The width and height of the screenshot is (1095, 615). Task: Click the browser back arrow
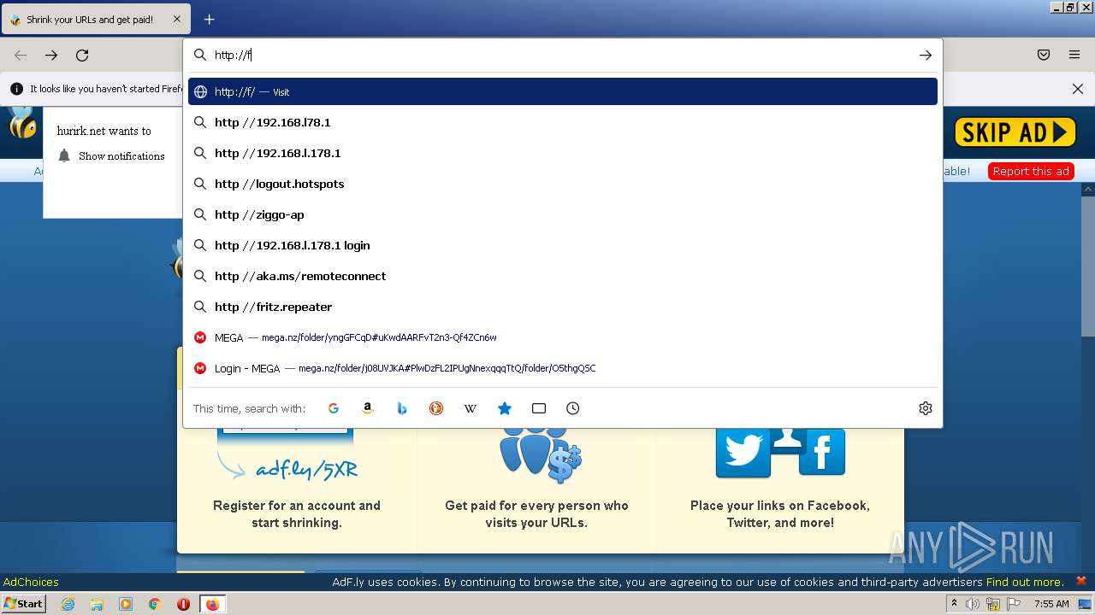point(21,55)
